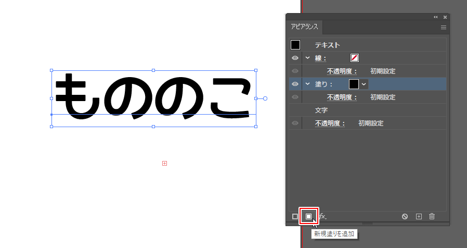Viewport: 467px width, 248px height.
Task: Select the アピアランス panel tab
Action: pos(305,27)
